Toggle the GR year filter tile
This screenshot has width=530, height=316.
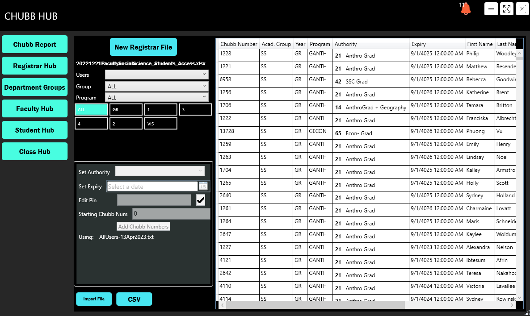(x=126, y=109)
